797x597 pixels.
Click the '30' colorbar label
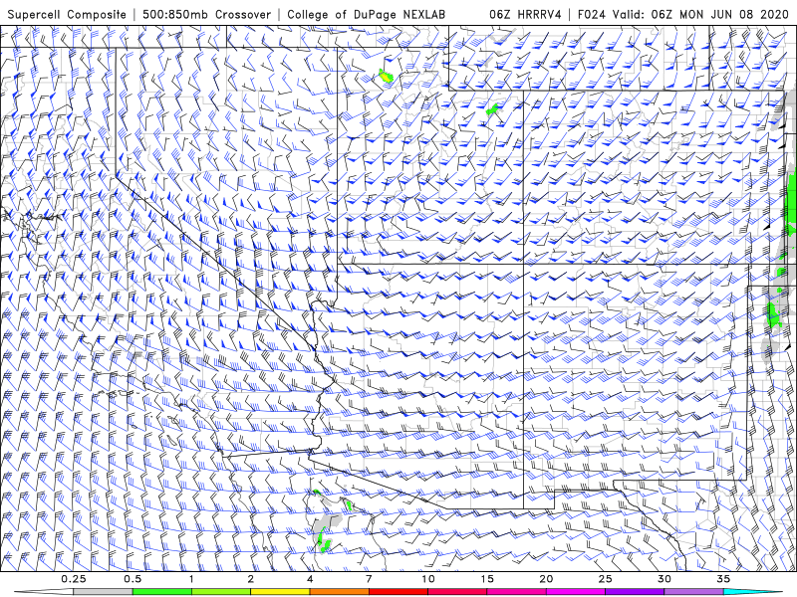coord(664,579)
